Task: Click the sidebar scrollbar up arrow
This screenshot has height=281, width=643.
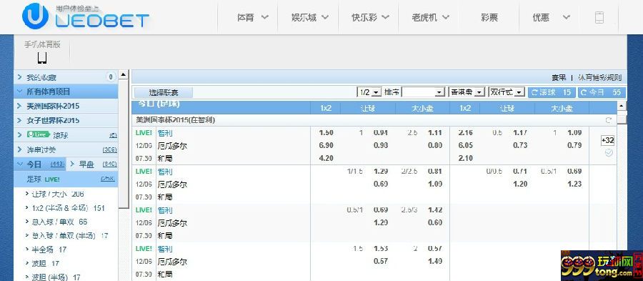Action: point(124,75)
